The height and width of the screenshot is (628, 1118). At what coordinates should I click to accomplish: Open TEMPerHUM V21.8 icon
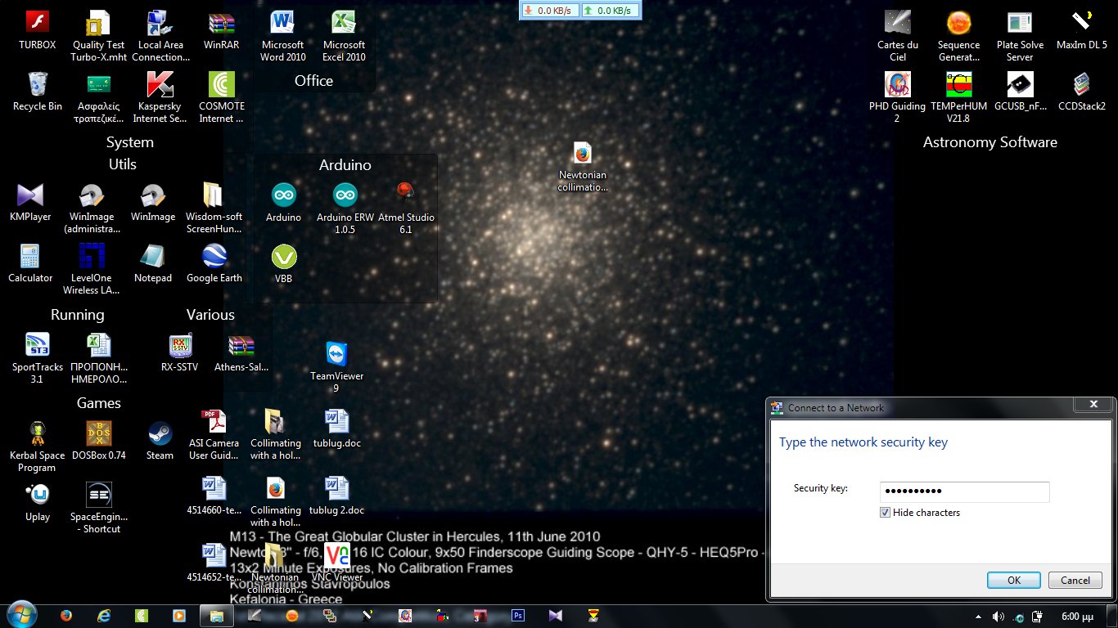[x=958, y=97]
